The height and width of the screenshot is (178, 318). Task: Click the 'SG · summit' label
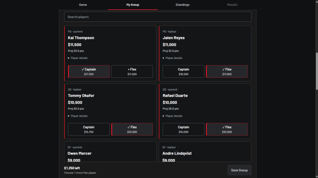(170, 90)
